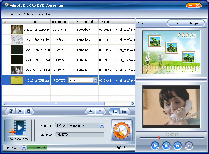Viewport: 209px width, 154px height.
Task: Move selected video down with down arrow
Action: click(x=100, y=111)
